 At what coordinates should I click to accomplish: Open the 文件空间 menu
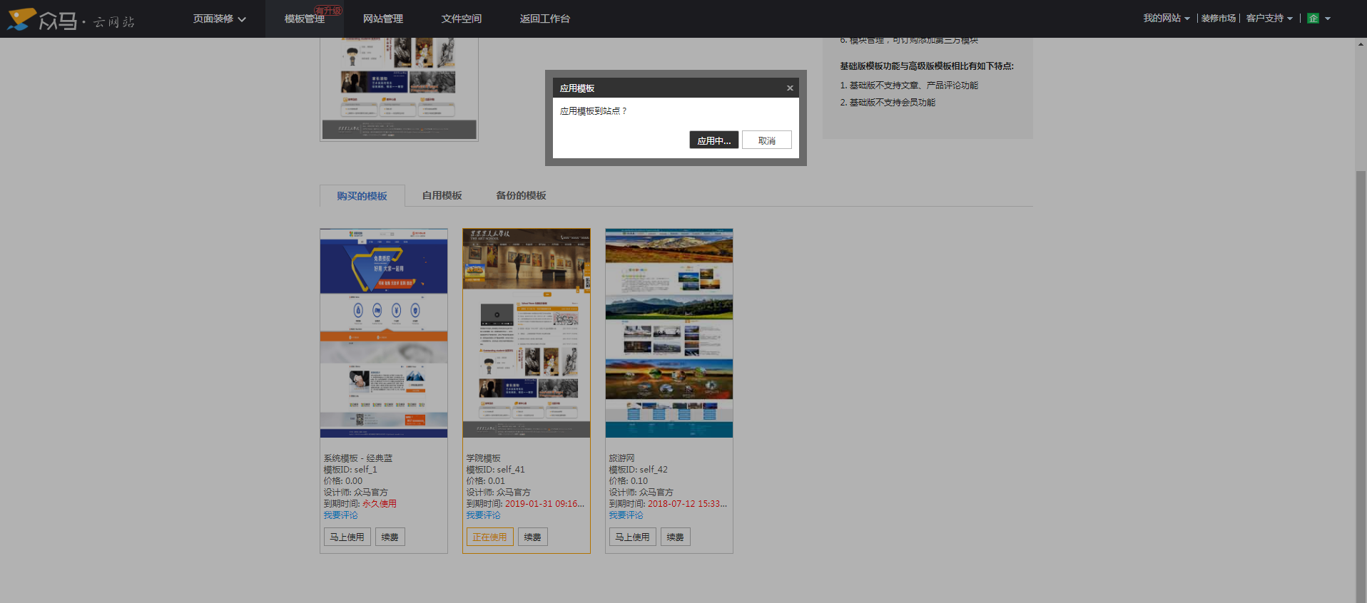(462, 19)
